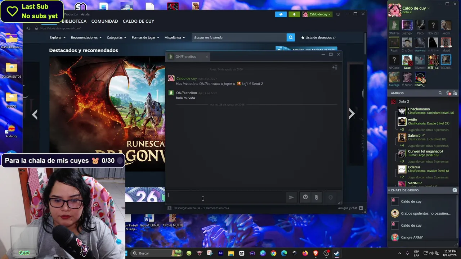Open Brave browser from the taskbar
The height and width of the screenshot is (259, 461).
click(x=316, y=253)
